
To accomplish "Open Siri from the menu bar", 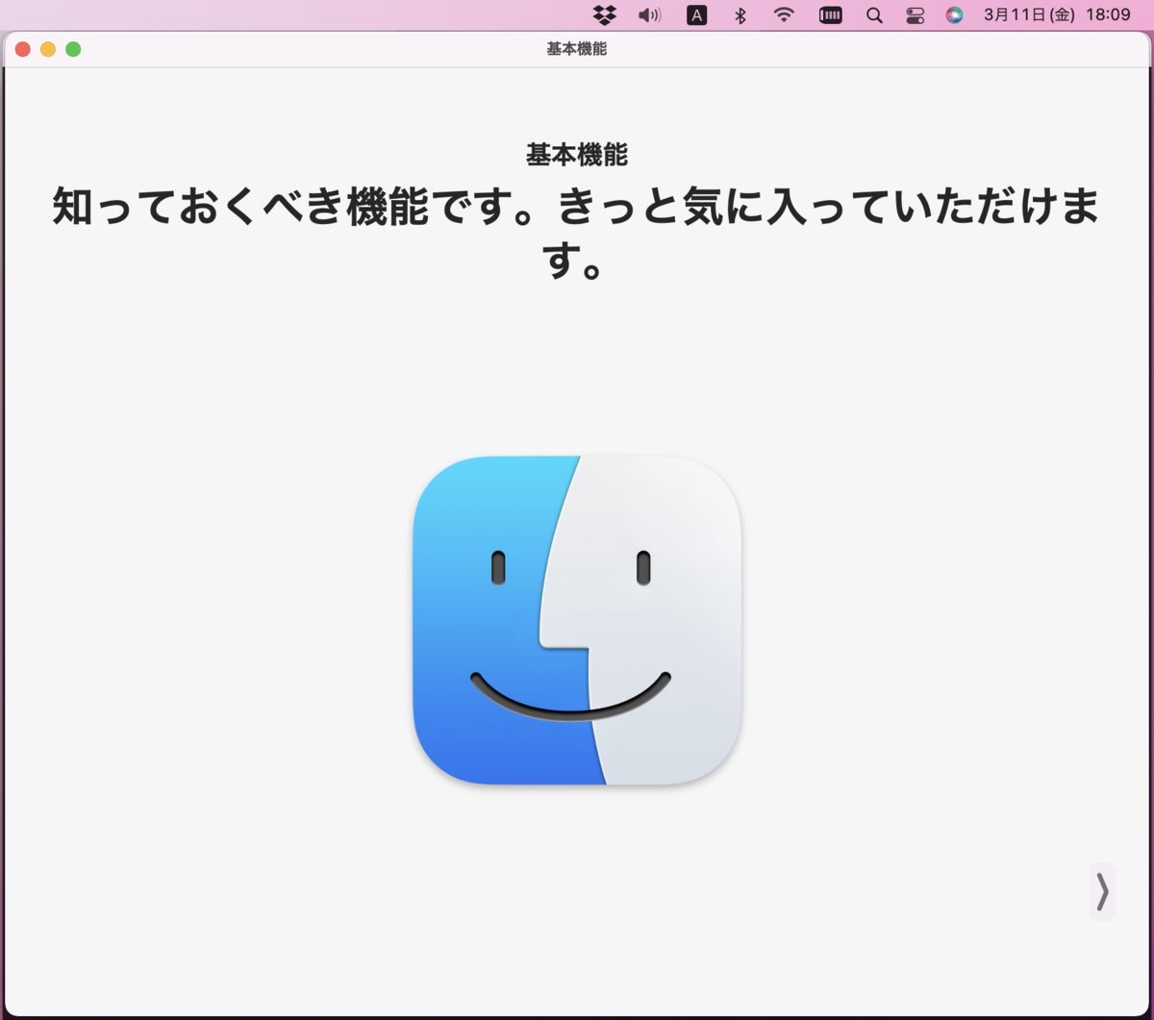I will 955,14.
